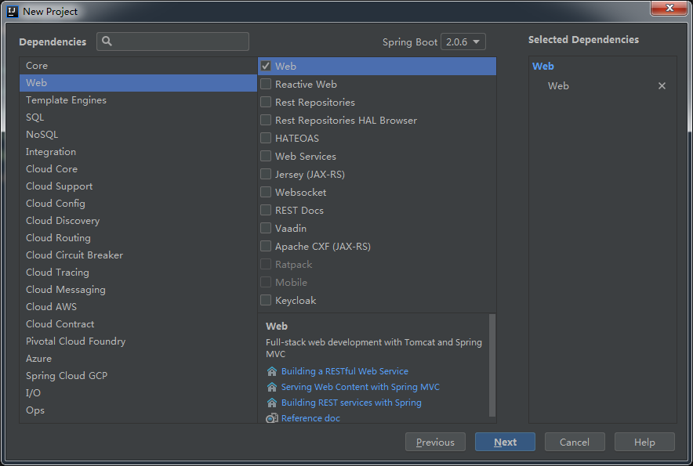Click the Reference doc book icon
This screenshot has width=693, height=466.
tap(270, 417)
